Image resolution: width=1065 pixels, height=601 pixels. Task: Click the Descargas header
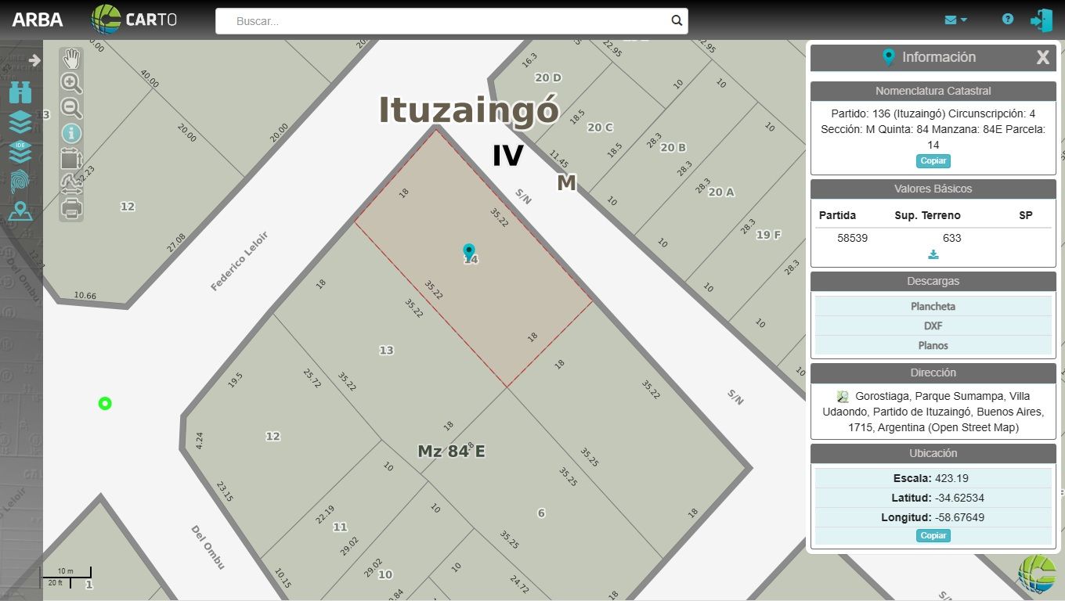tap(933, 281)
